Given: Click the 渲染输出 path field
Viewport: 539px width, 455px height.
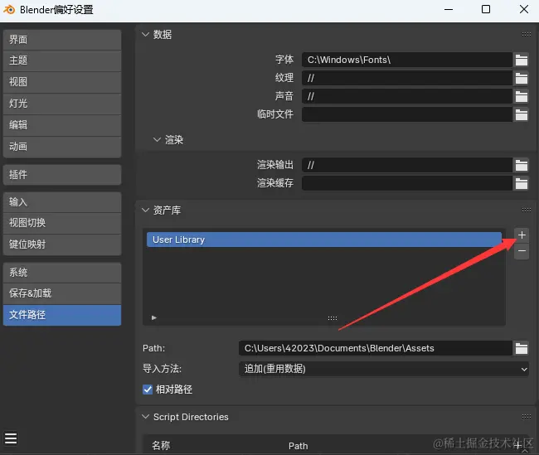Looking at the screenshot, I should [x=407, y=165].
